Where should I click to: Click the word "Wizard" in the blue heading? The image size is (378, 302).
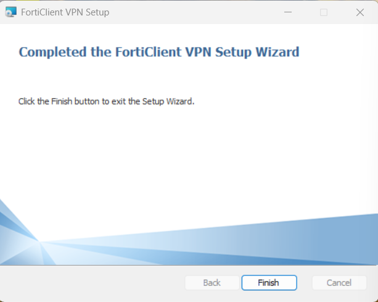(x=277, y=52)
